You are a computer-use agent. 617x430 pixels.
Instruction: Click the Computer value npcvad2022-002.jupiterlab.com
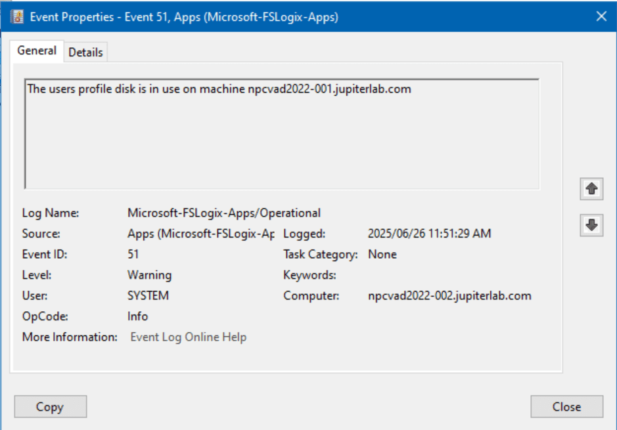(x=449, y=296)
